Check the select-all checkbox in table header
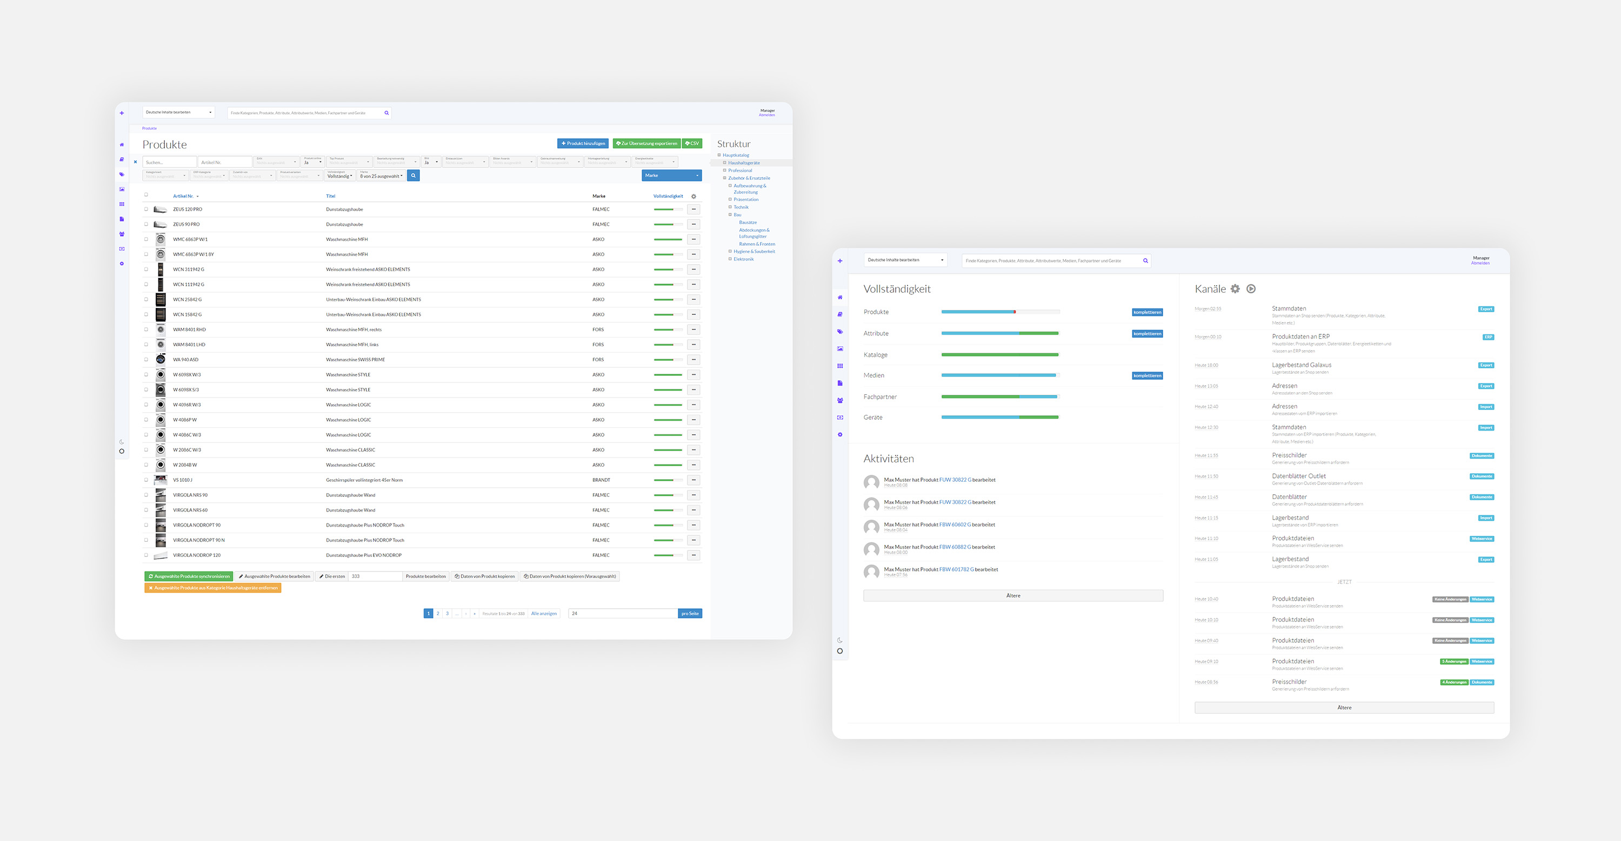Screen dimensions: 1621x841 [146, 195]
